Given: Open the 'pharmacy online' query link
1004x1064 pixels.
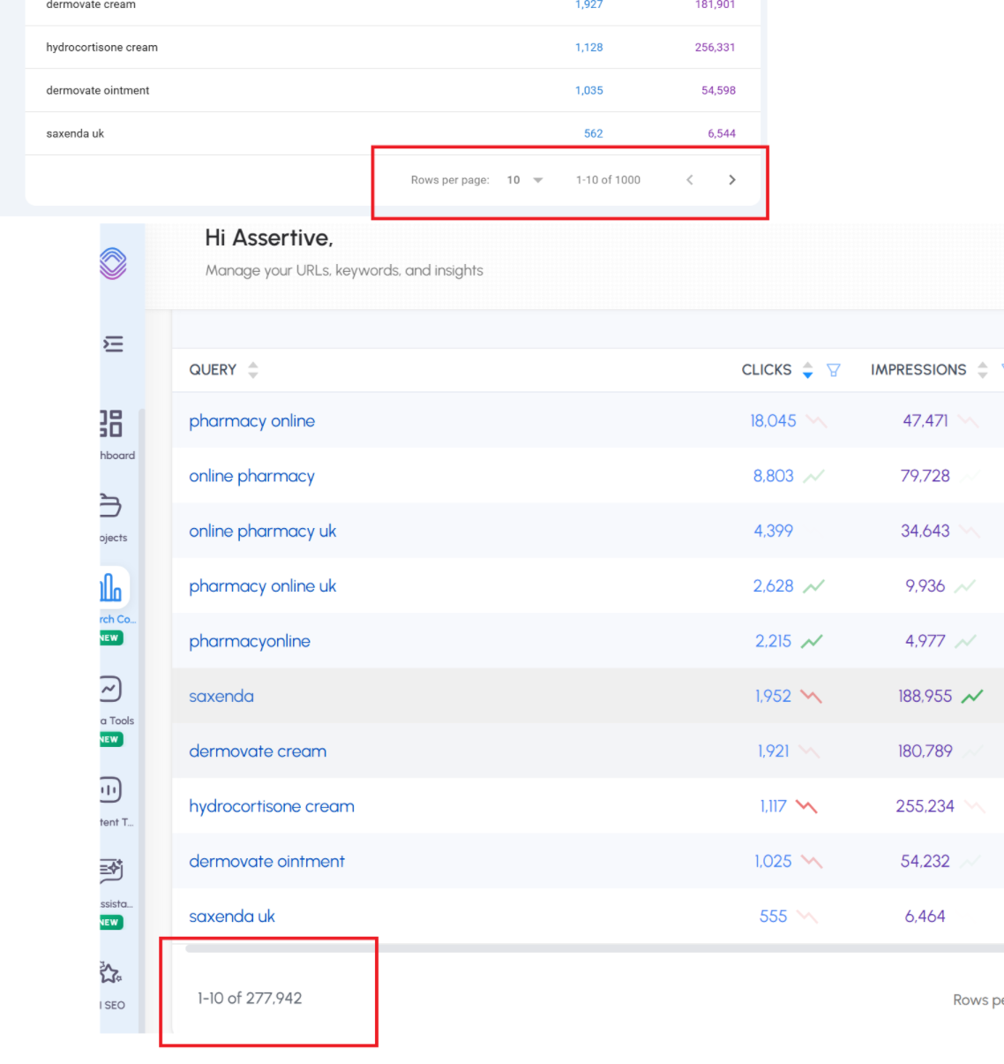Looking at the screenshot, I should [251, 421].
